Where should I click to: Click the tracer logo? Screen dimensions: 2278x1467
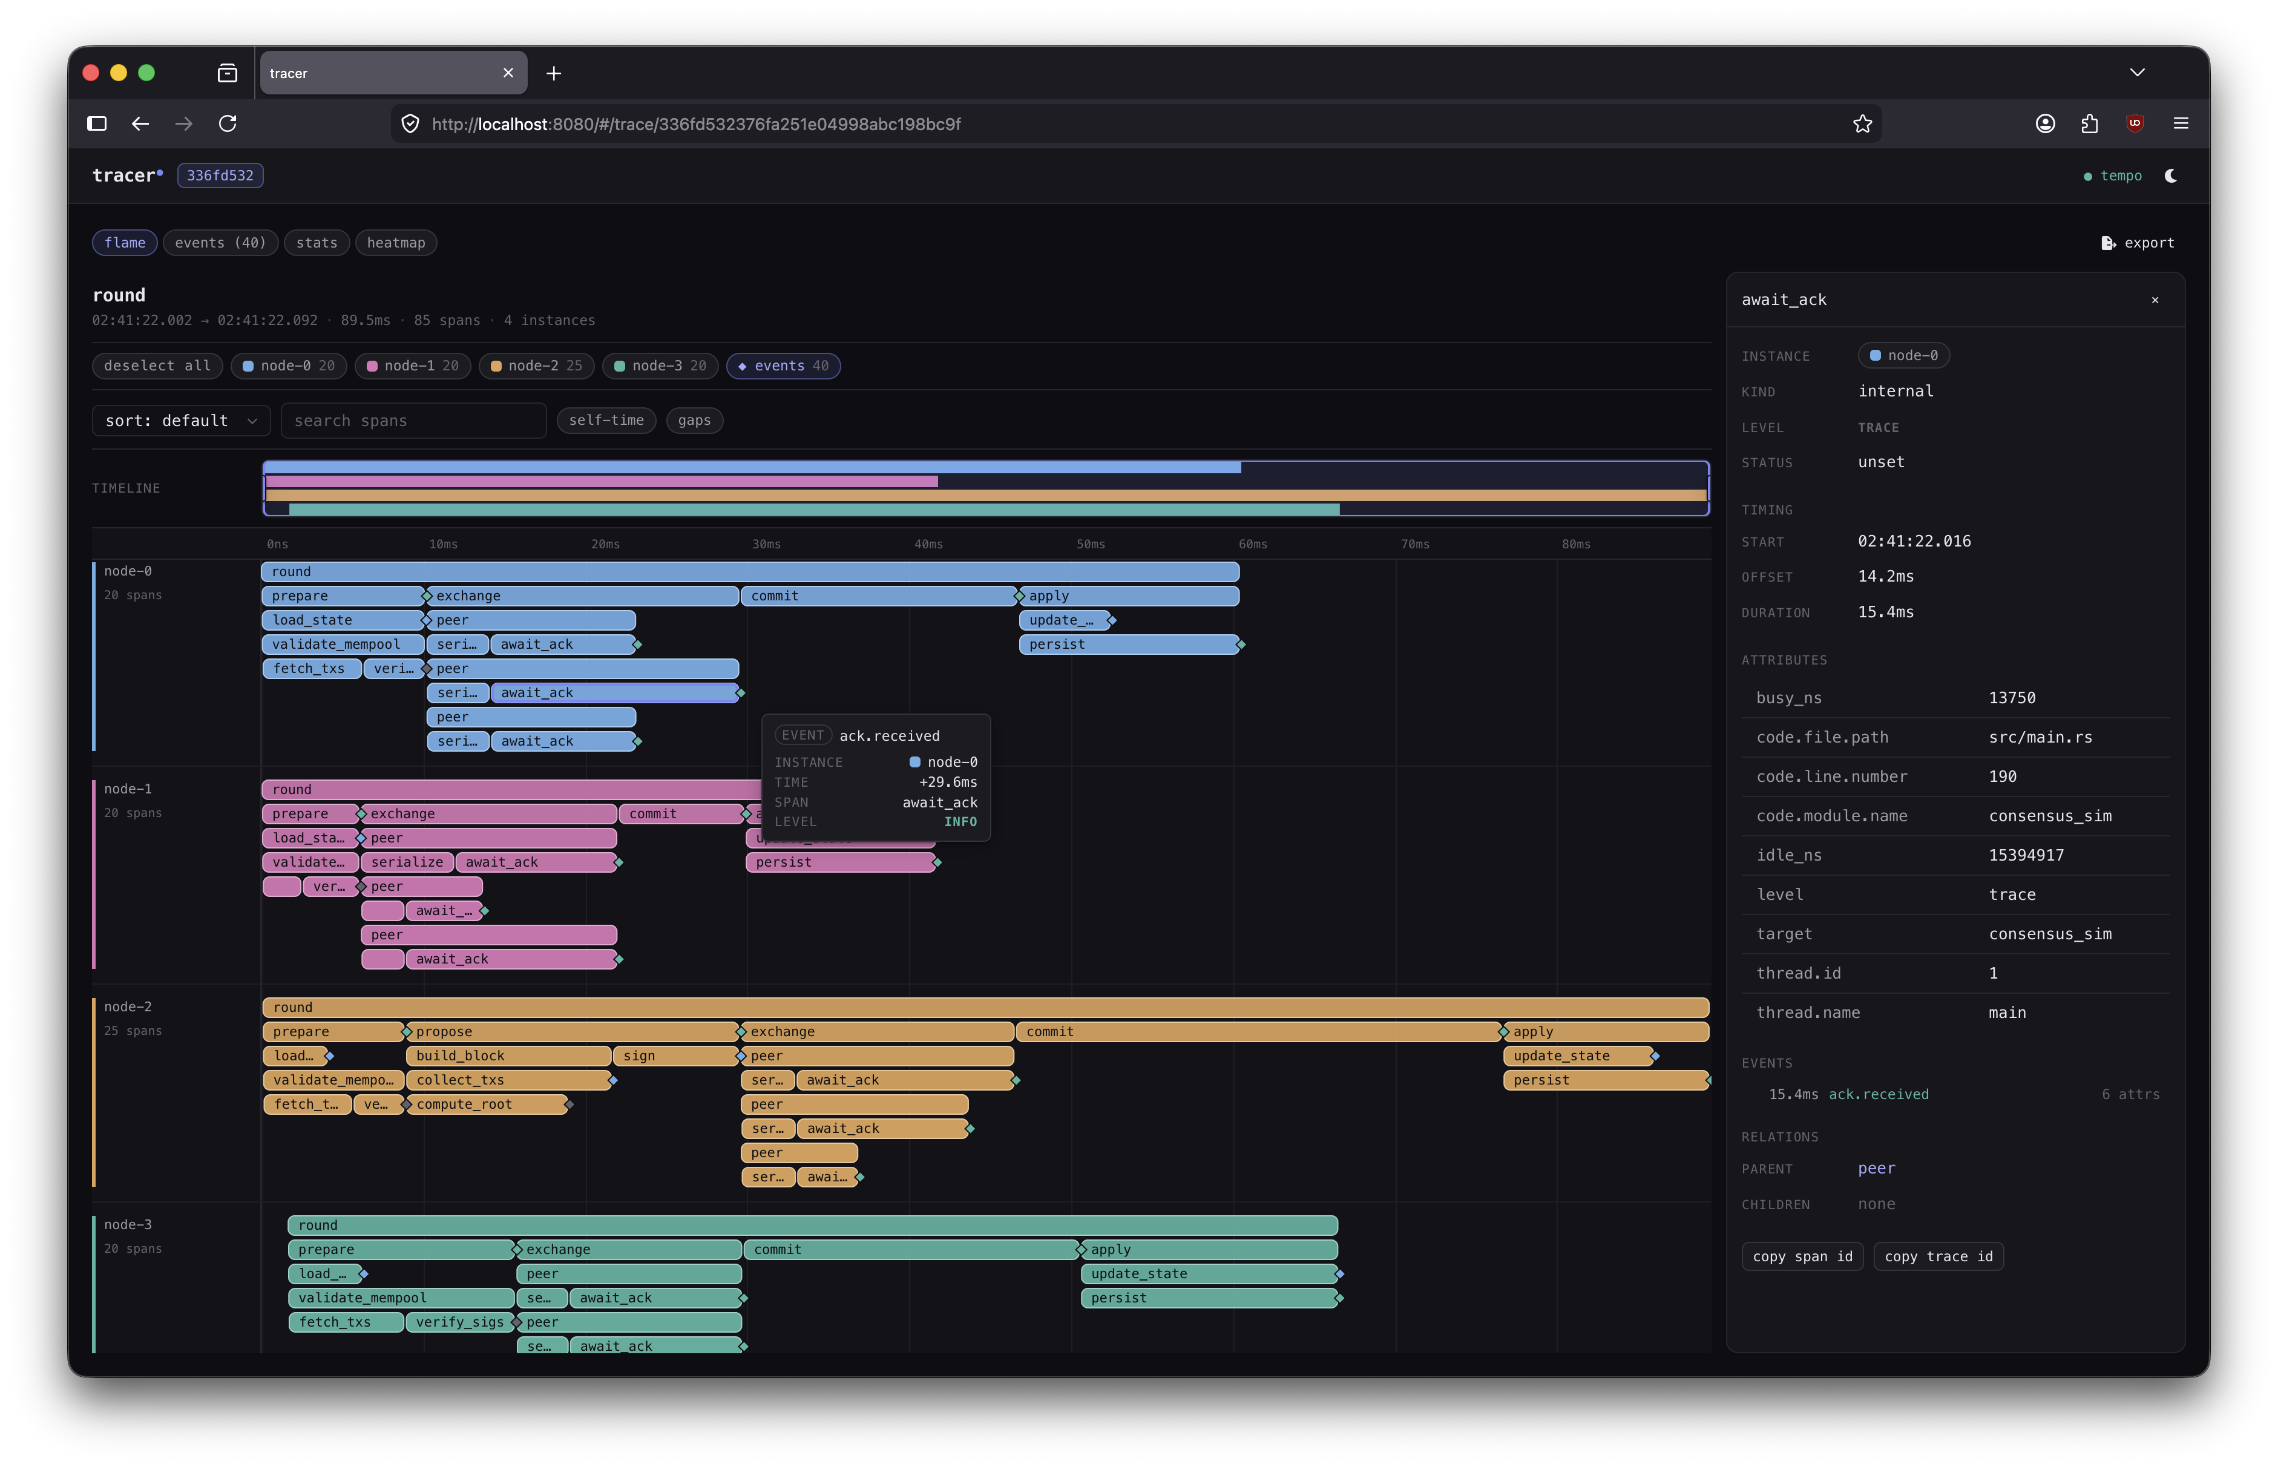pyautogui.click(x=128, y=176)
